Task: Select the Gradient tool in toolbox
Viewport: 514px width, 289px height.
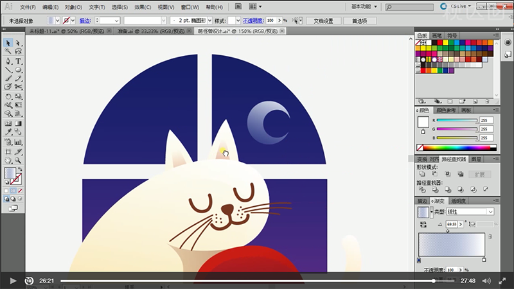Action: [18, 123]
